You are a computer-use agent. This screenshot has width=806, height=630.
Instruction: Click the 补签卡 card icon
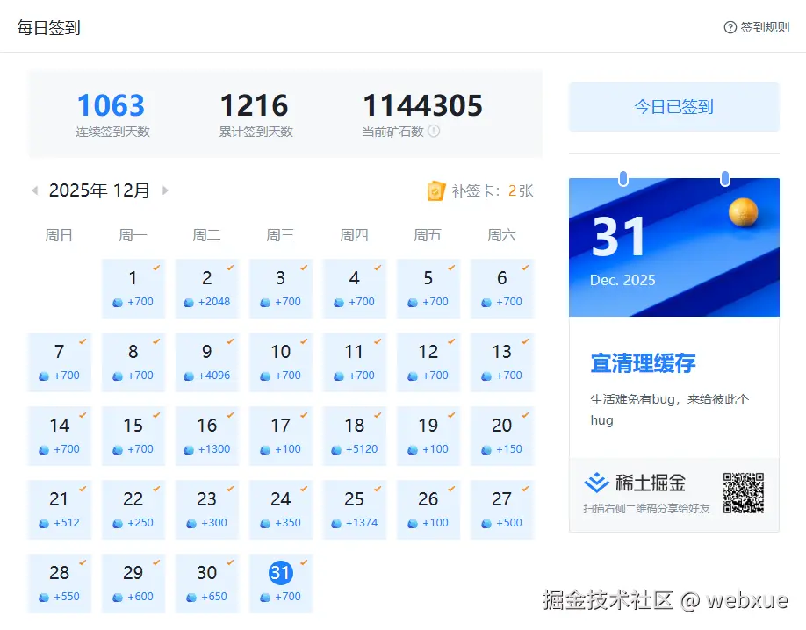(x=436, y=190)
